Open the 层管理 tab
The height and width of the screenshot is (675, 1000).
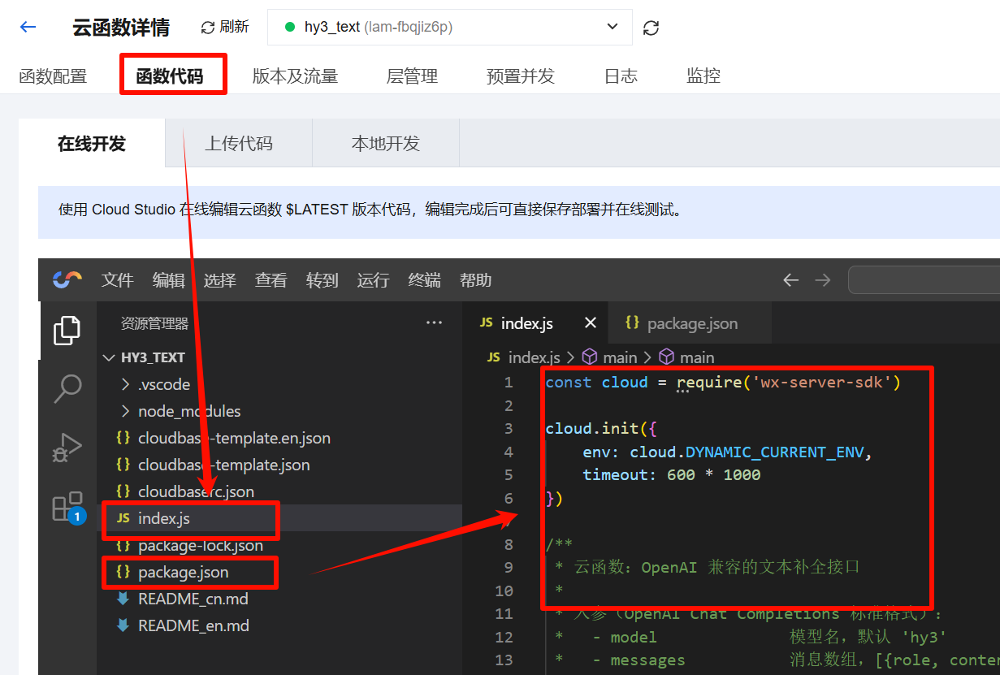click(x=412, y=76)
